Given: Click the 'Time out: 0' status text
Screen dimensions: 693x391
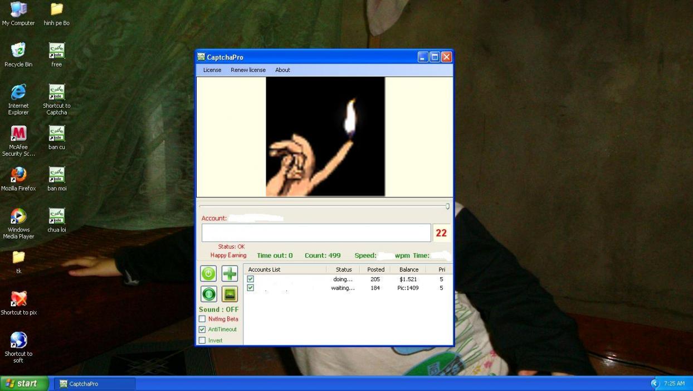Looking at the screenshot, I should (x=275, y=255).
